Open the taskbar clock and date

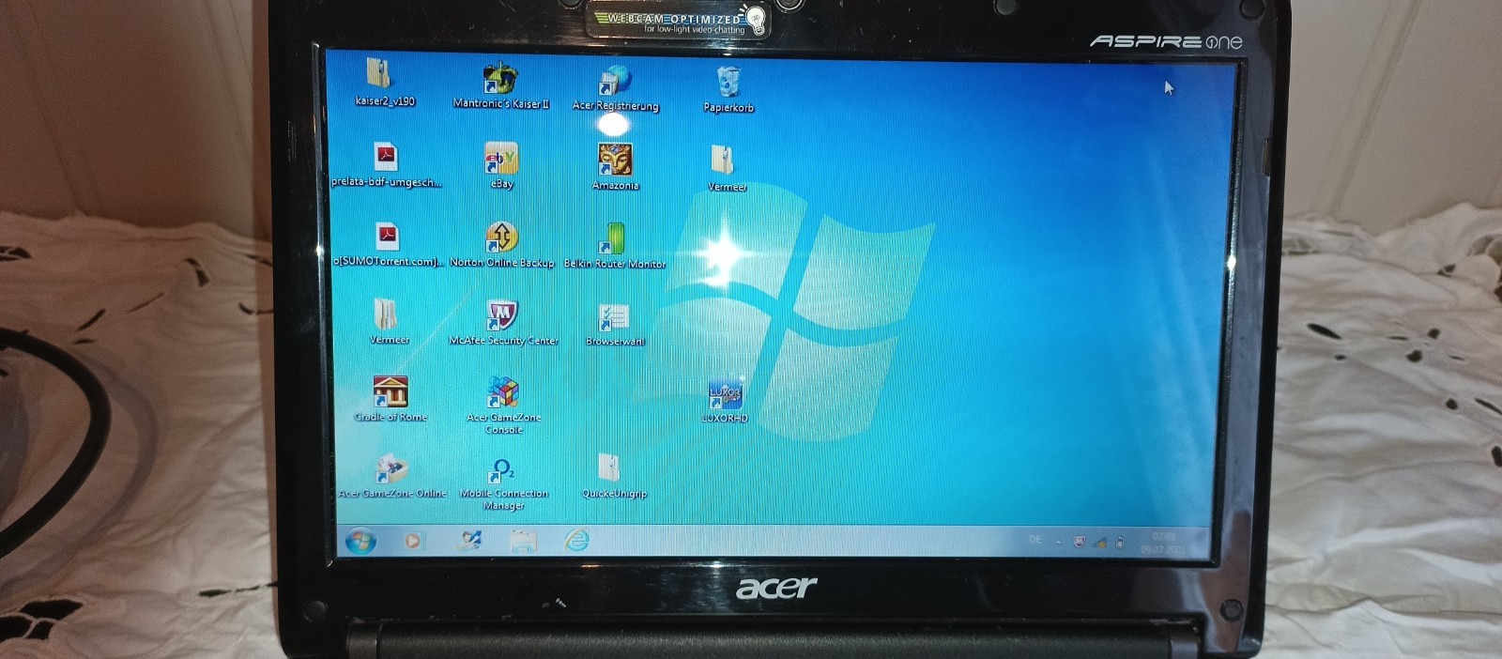point(1164,544)
